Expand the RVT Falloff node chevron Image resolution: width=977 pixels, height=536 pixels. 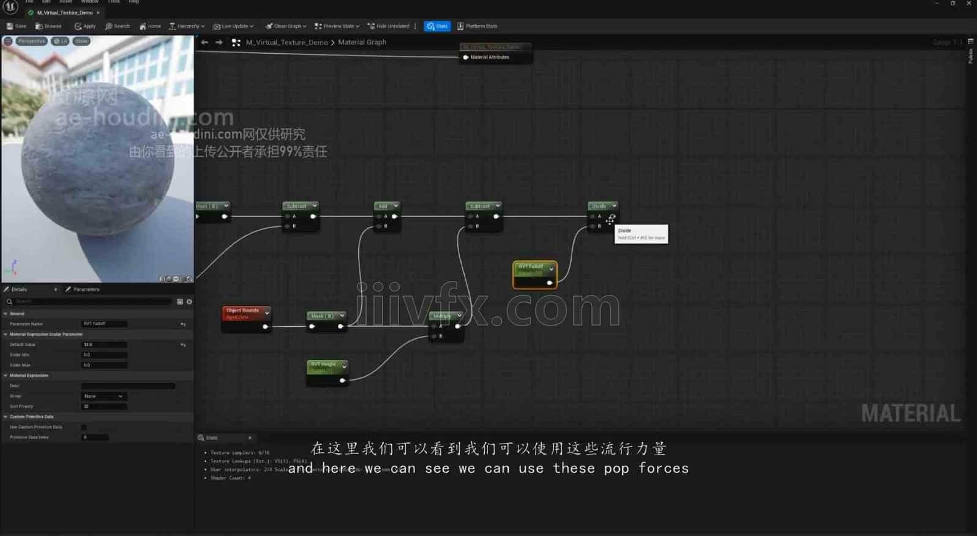[x=552, y=269]
